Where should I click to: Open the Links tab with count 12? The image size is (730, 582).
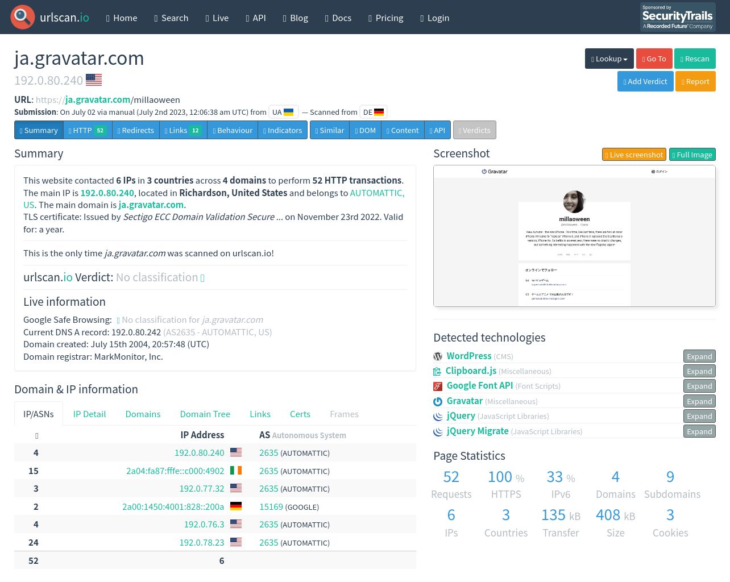pos(183,130)
